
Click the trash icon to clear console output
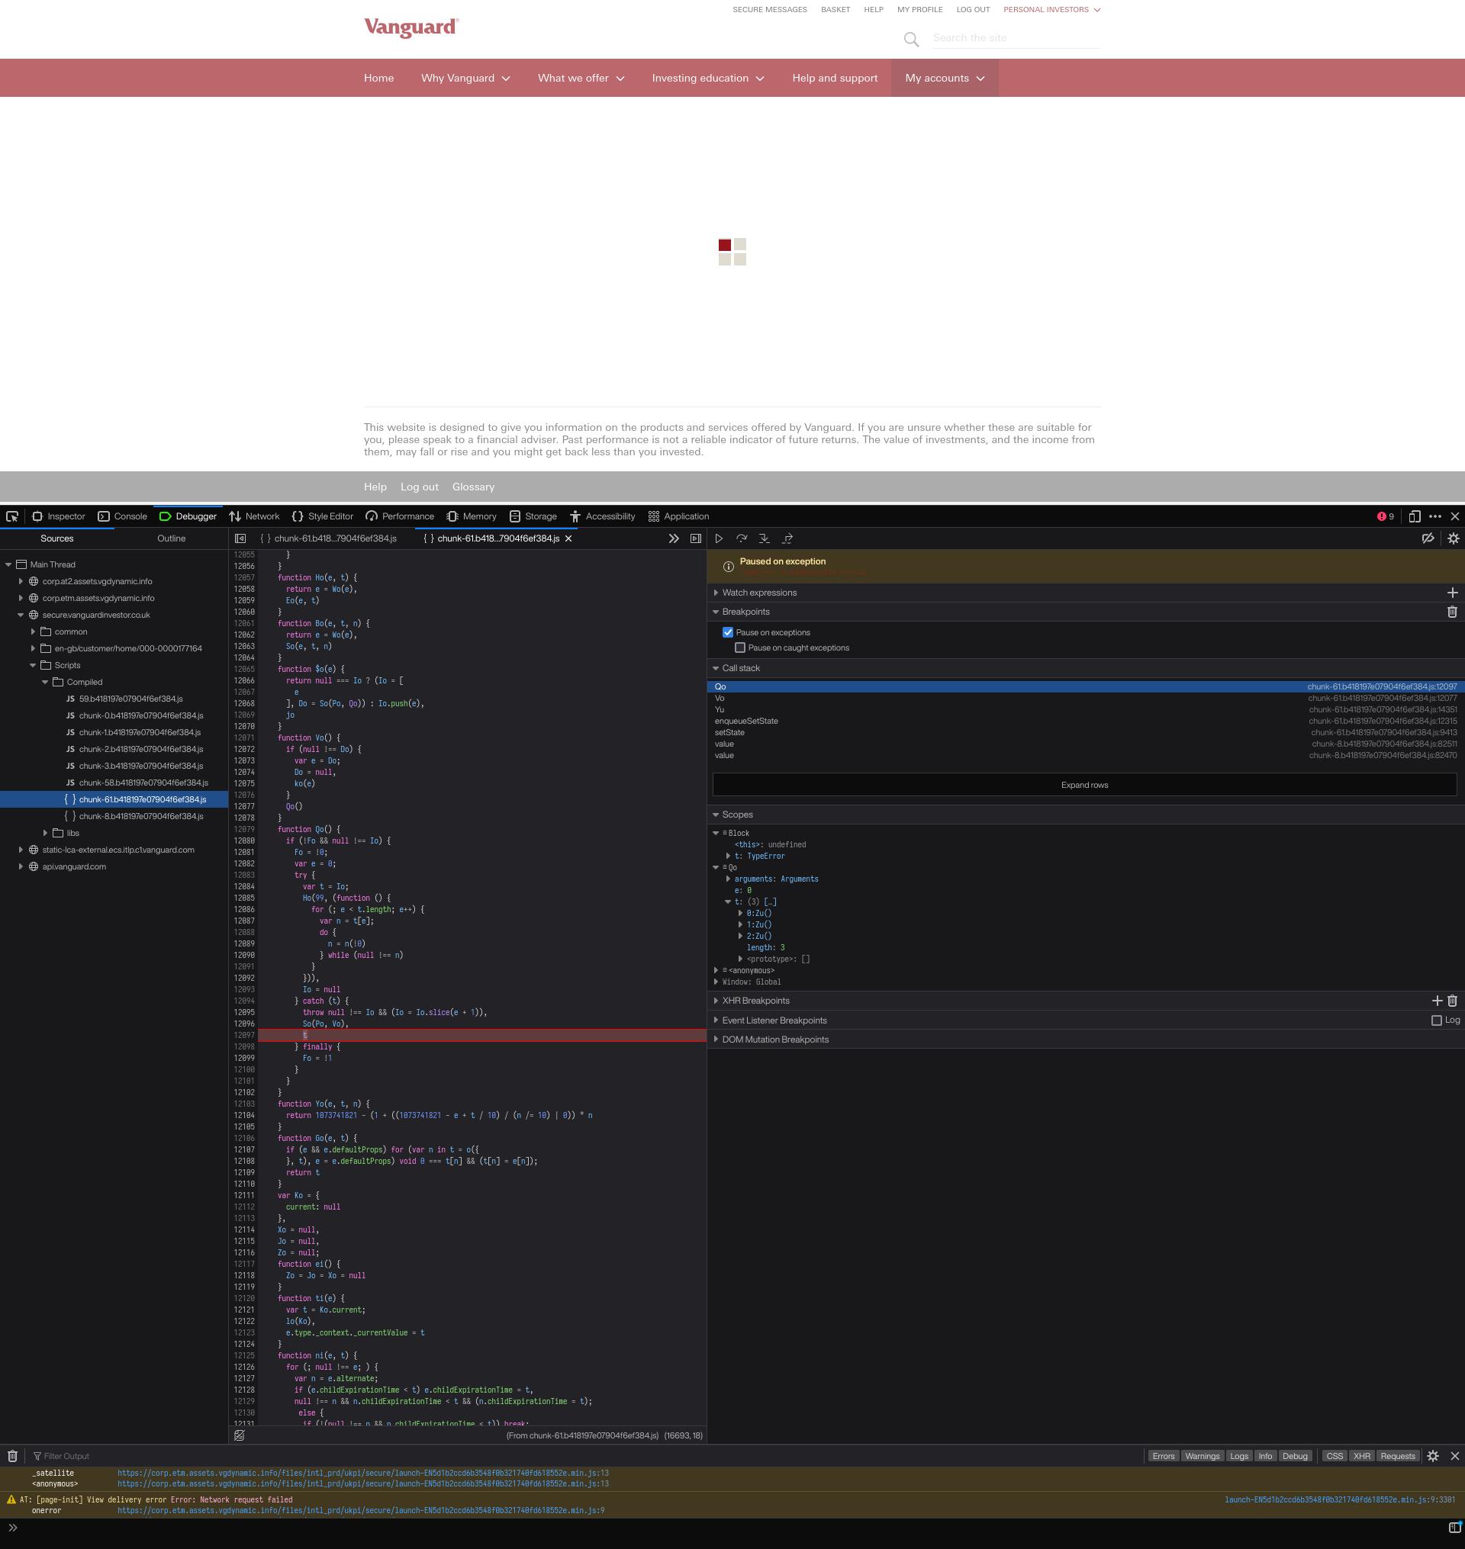coord(12,1455)
